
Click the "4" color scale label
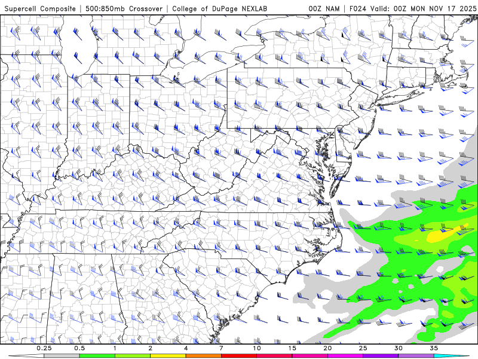click(186, 348)
